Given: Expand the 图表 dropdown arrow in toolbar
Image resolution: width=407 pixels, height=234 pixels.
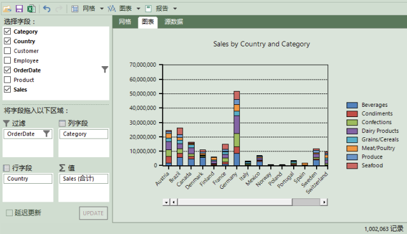Looking at the screenshot, I should pyautogui.click(x=139, y=9).
